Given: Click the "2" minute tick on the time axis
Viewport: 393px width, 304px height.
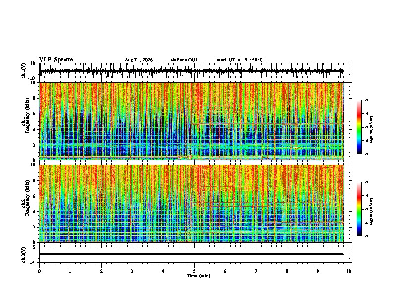Looking at the screenshot, I should [101, 271].
